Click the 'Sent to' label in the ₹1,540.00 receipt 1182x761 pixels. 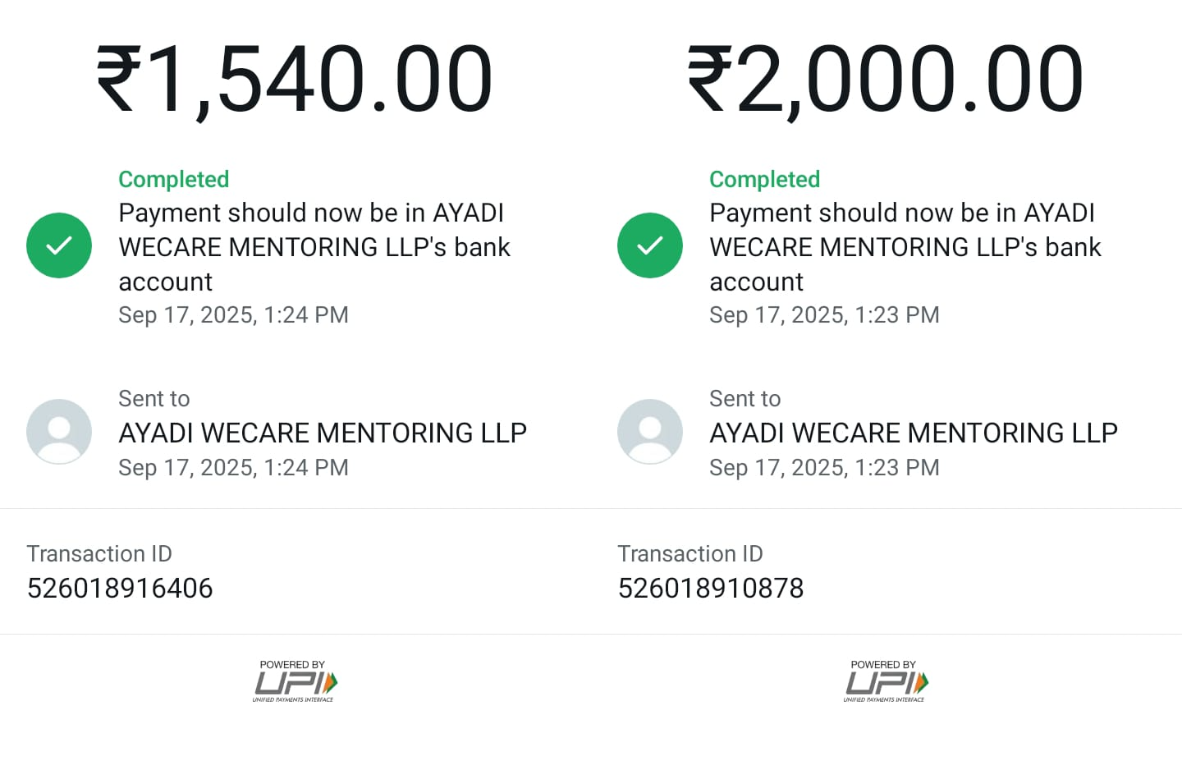154,399
